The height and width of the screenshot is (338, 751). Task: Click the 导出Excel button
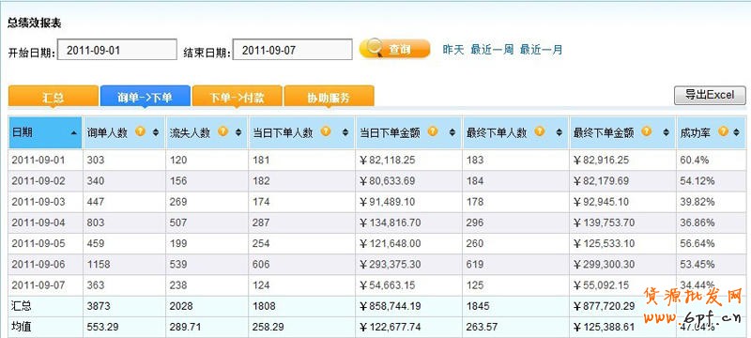click(x=710, y=95)
